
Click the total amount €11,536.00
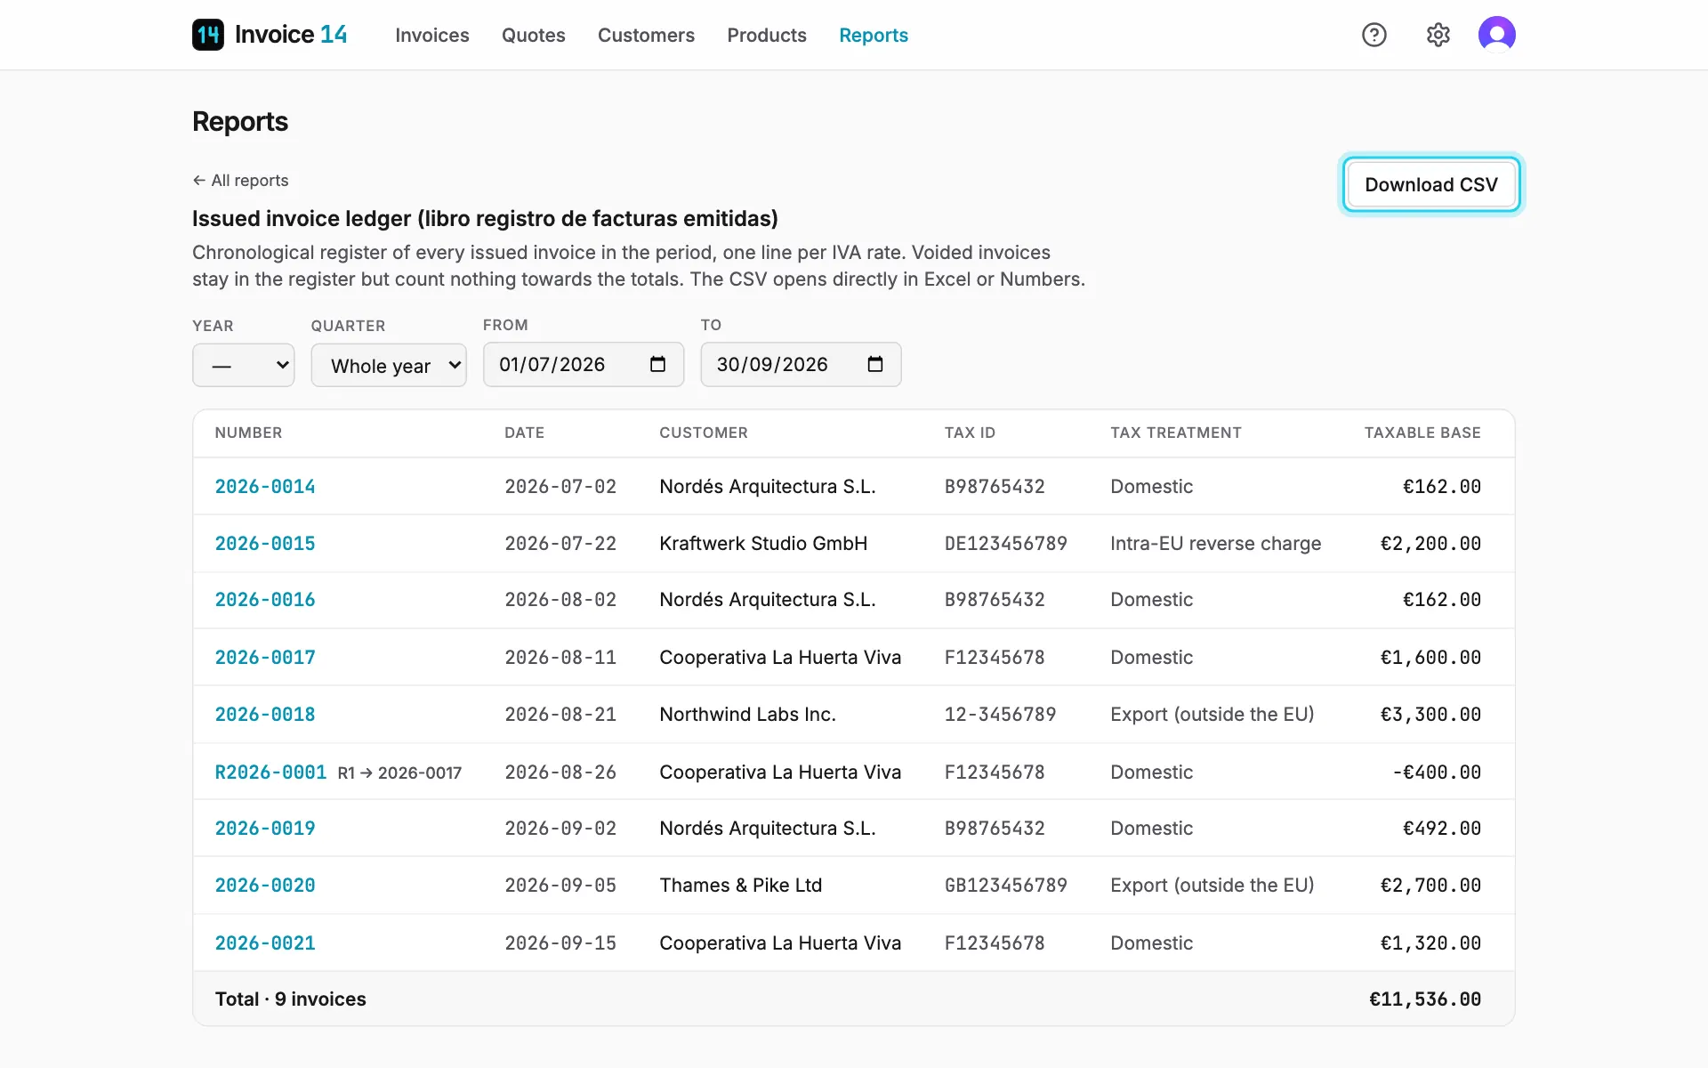pyautogui.click(x=1425, y=999)
